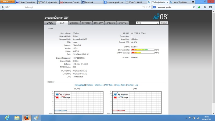Click the red TX legend swatch in LAN0

tap(115, 98)
